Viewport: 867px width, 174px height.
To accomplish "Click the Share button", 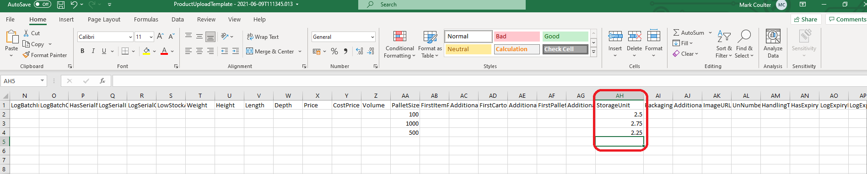I will (x=806, y=19).
